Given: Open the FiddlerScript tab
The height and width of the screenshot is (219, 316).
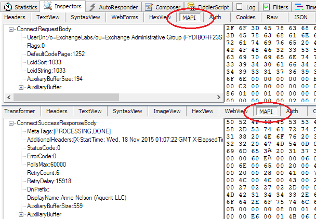Looking at the screenshot, I should (208, 7).
